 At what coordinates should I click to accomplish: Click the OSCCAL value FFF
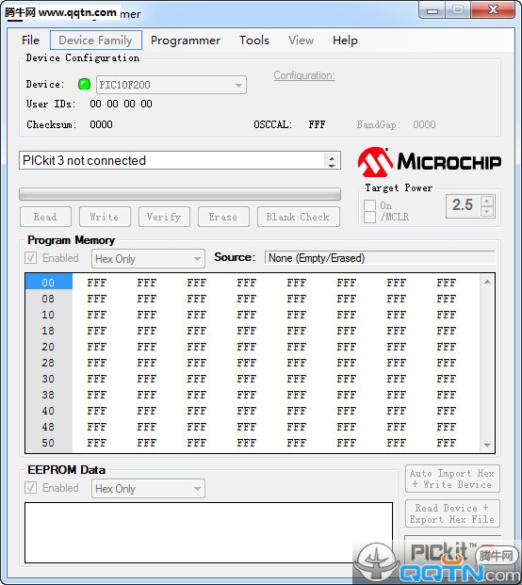pos(317,124)
